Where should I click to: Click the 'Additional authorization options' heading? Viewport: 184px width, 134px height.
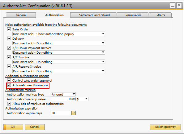(x=27, y=76)
